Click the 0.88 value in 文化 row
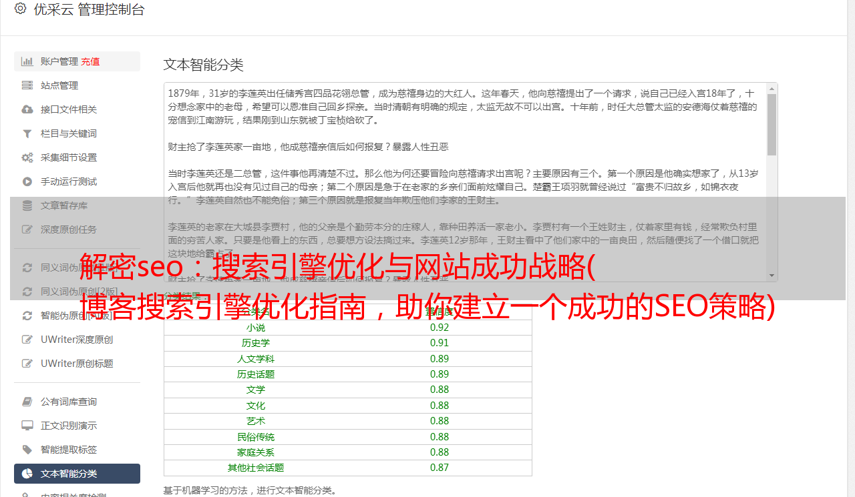 coord(440,406)
